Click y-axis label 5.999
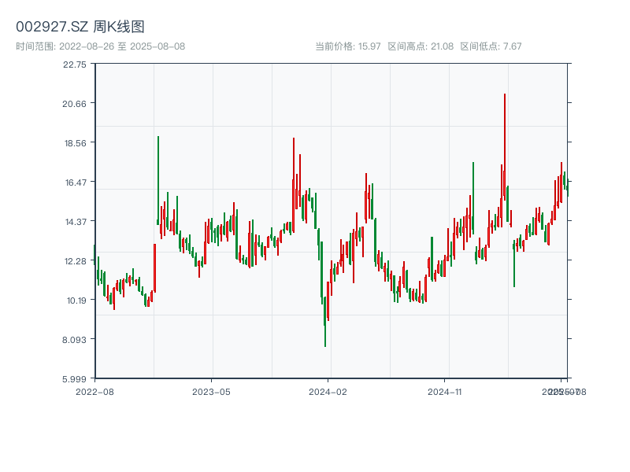Image resolution: width=630 pixels, height=472 pixels. 74,379
